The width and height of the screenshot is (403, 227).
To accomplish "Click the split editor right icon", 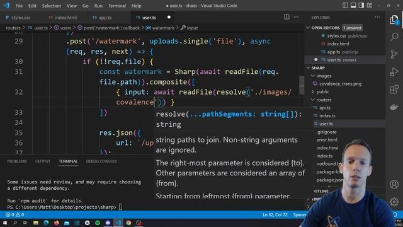I will pyautogui.click(x=287, y=17).
